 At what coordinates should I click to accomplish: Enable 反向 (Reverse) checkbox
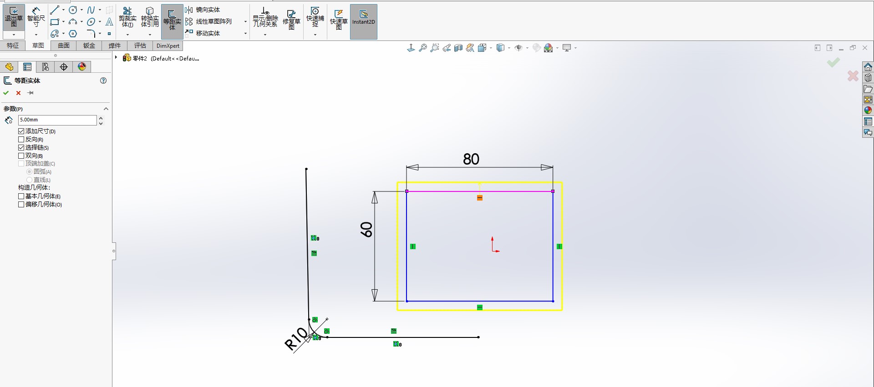coord(21,139)
